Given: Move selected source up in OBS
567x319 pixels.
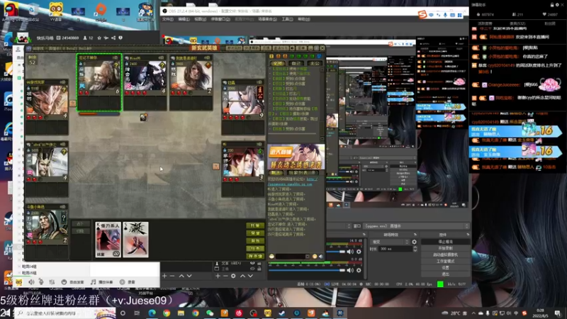Looking at the screenshot, I should click(x=242, y=276).
